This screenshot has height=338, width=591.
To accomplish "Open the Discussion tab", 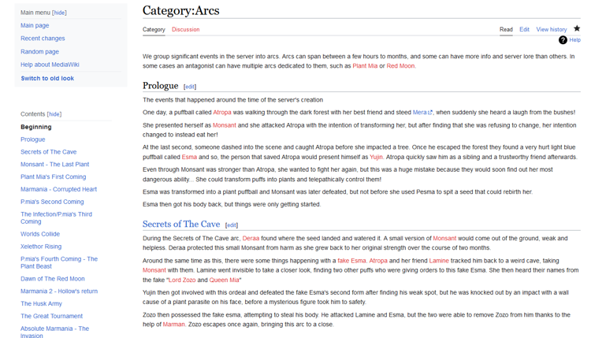I will pos(185,30).
